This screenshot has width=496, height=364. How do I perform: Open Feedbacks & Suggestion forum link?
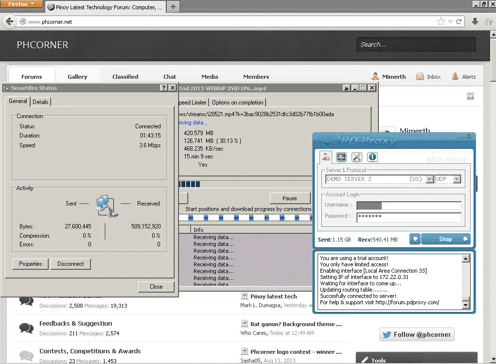pos(75,323)
